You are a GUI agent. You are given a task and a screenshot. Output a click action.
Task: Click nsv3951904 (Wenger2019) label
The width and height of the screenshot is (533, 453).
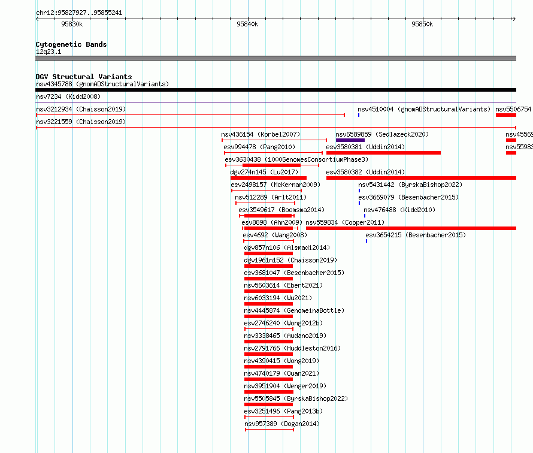point(285,386)
